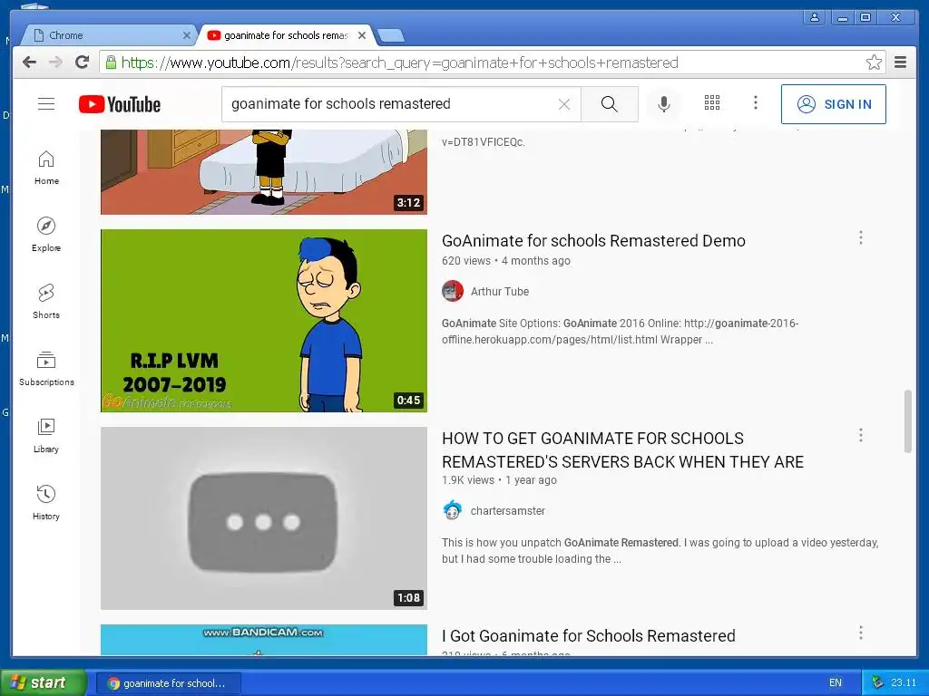Open Shorts in sidebar

coord(46,301)
